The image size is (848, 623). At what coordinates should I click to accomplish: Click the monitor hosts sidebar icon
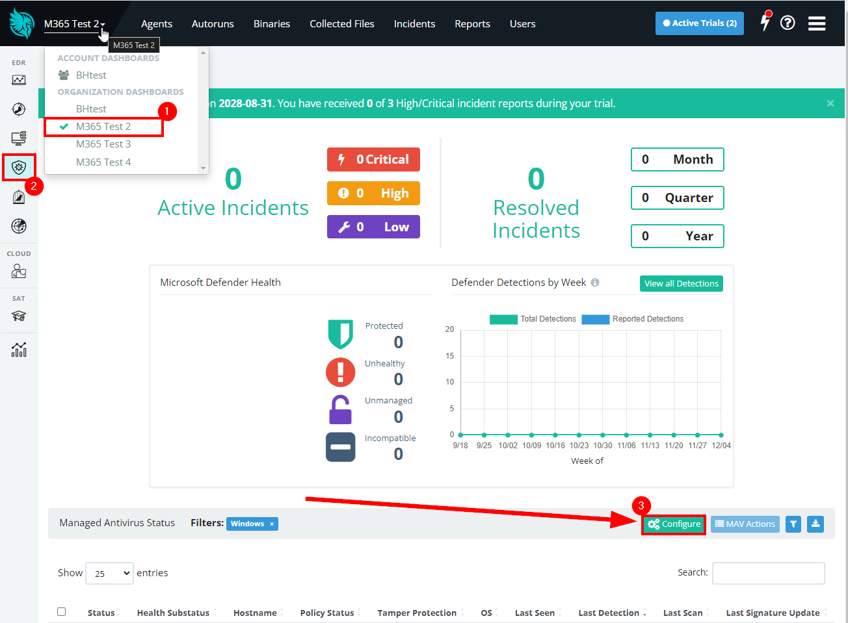(19, 138)
